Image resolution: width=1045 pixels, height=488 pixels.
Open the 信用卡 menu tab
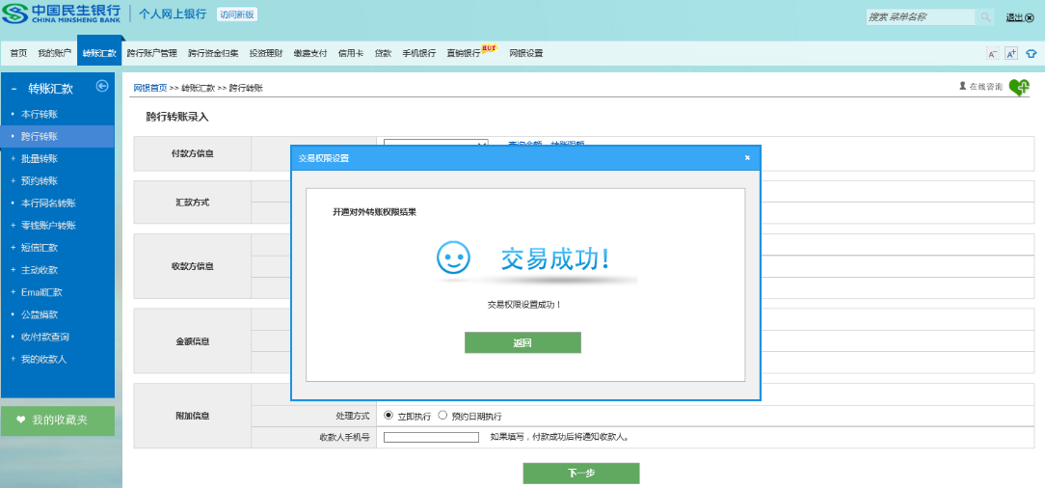coord(349,53)
